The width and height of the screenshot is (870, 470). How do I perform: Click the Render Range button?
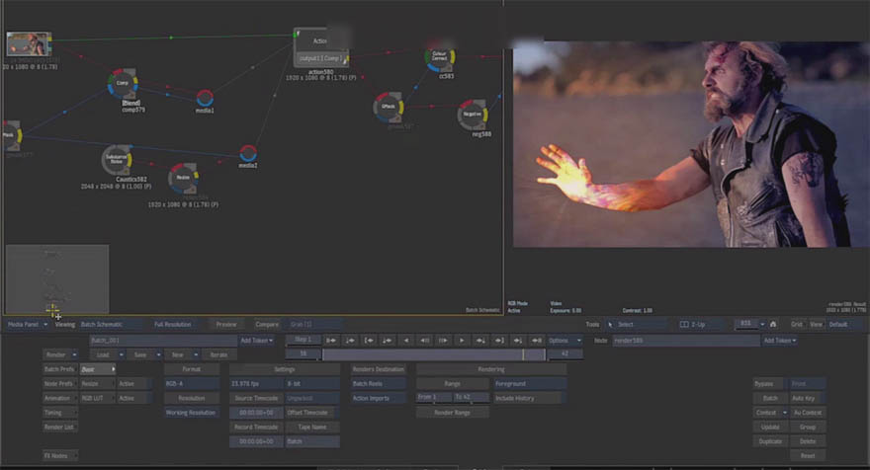(452, 413)
